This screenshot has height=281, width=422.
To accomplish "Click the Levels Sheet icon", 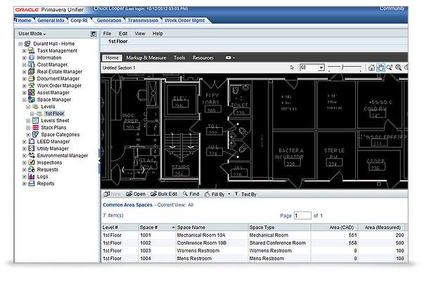I will click(x=35, y=120).
